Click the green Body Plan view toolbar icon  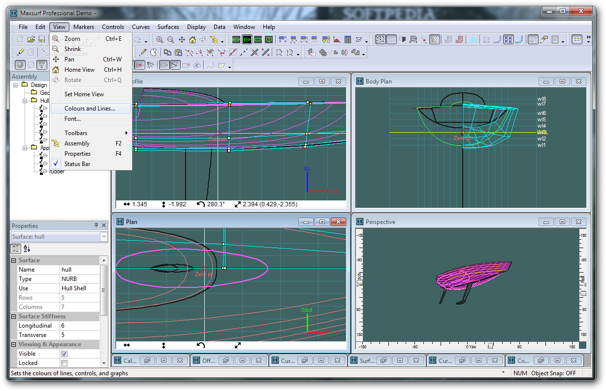(268, 40)
